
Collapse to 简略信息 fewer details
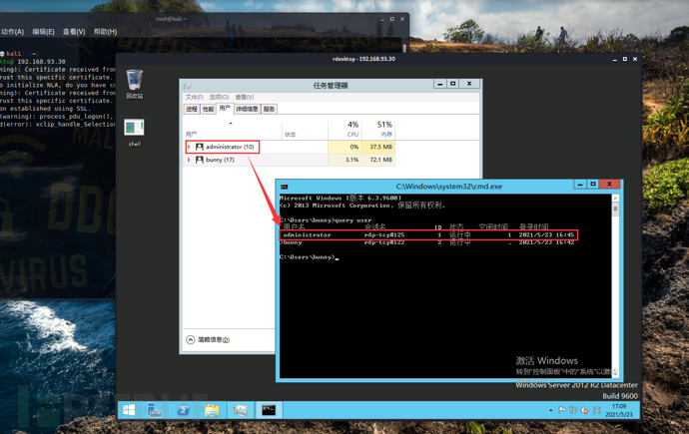click(209, 339)
